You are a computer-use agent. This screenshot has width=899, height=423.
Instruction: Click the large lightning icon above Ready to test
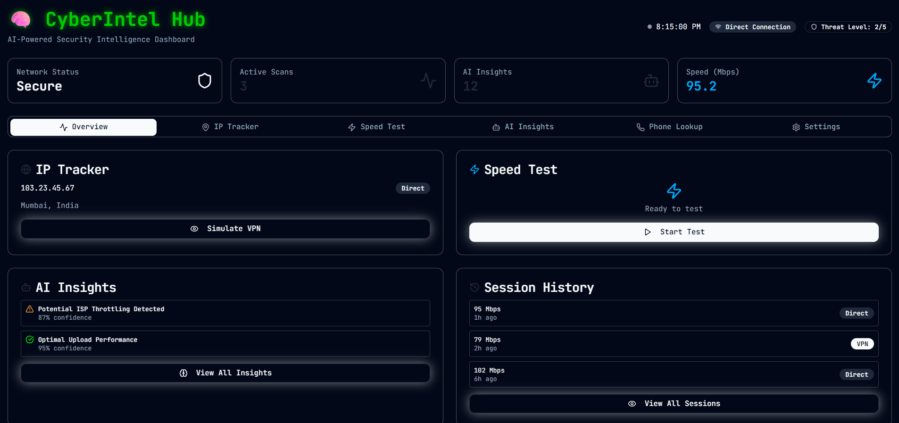pyautogui.click(x=674, y=191)
